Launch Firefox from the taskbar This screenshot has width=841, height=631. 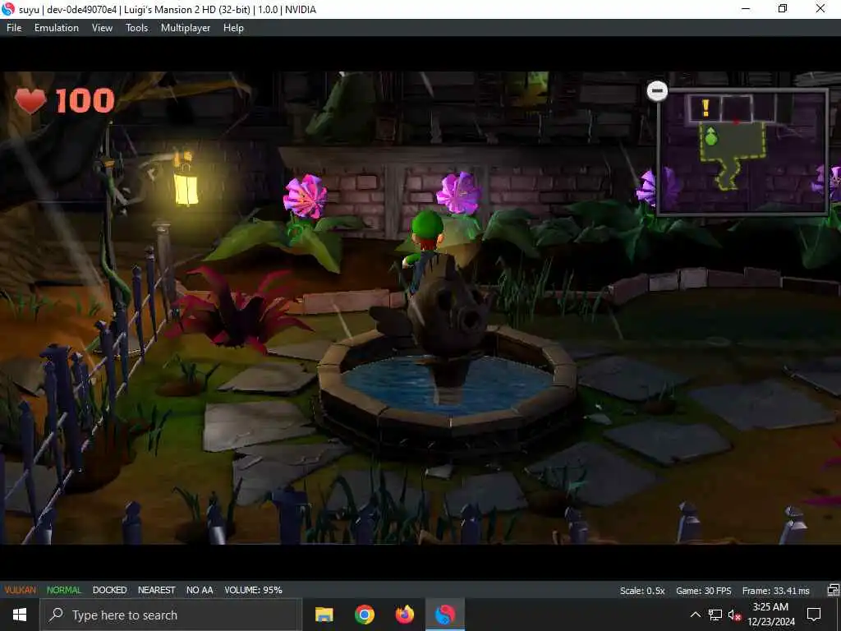[404, 615]
